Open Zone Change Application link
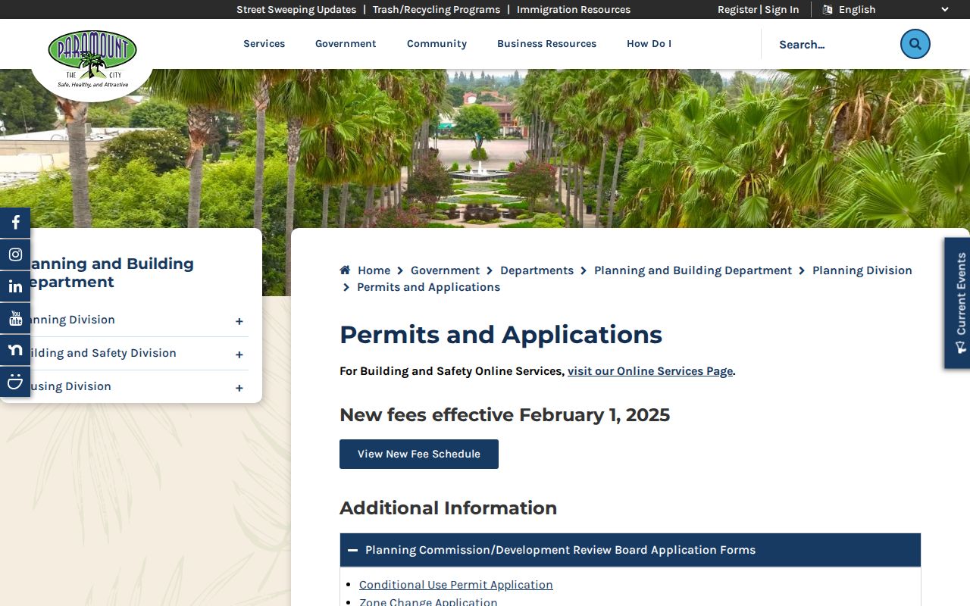This screenshot has height=606, width=970. 428,601
